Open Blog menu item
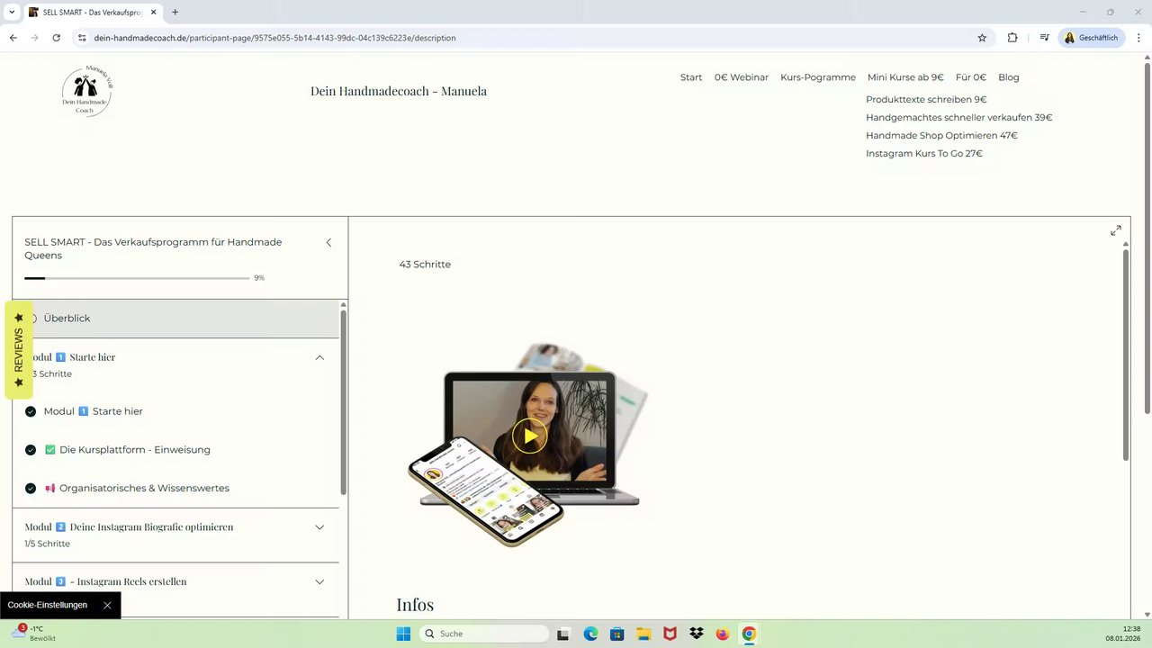Image resolution: width=1152 pixels, height=648 pixels. [1009, 77]
